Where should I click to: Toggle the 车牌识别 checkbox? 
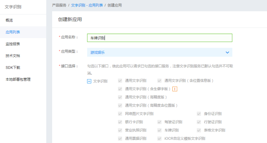[159, 130]
